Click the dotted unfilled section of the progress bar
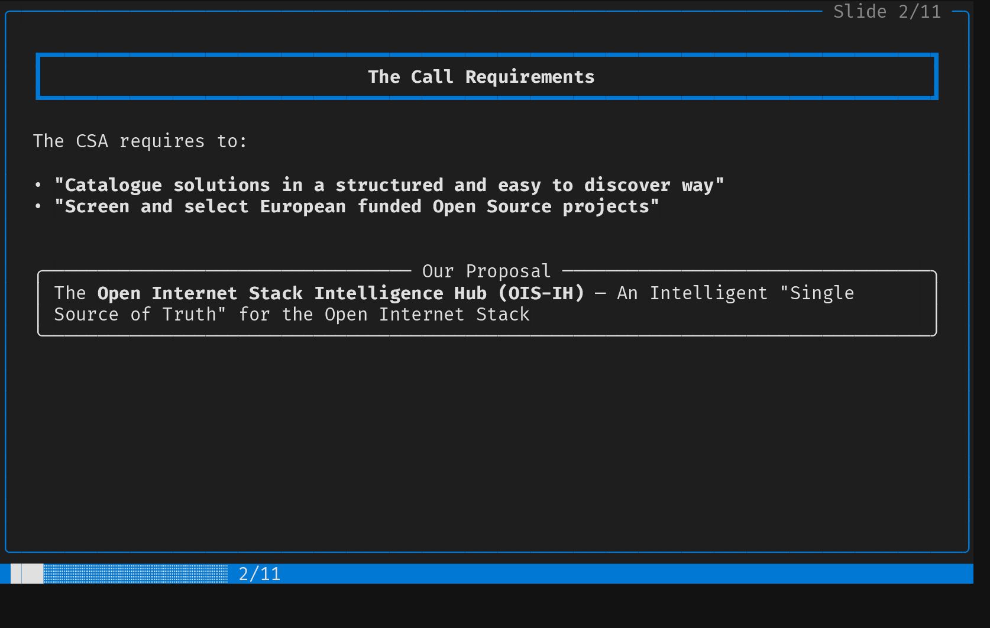This screenshot has height=628, width=990. pyautogui.click(x=136, y=574)
